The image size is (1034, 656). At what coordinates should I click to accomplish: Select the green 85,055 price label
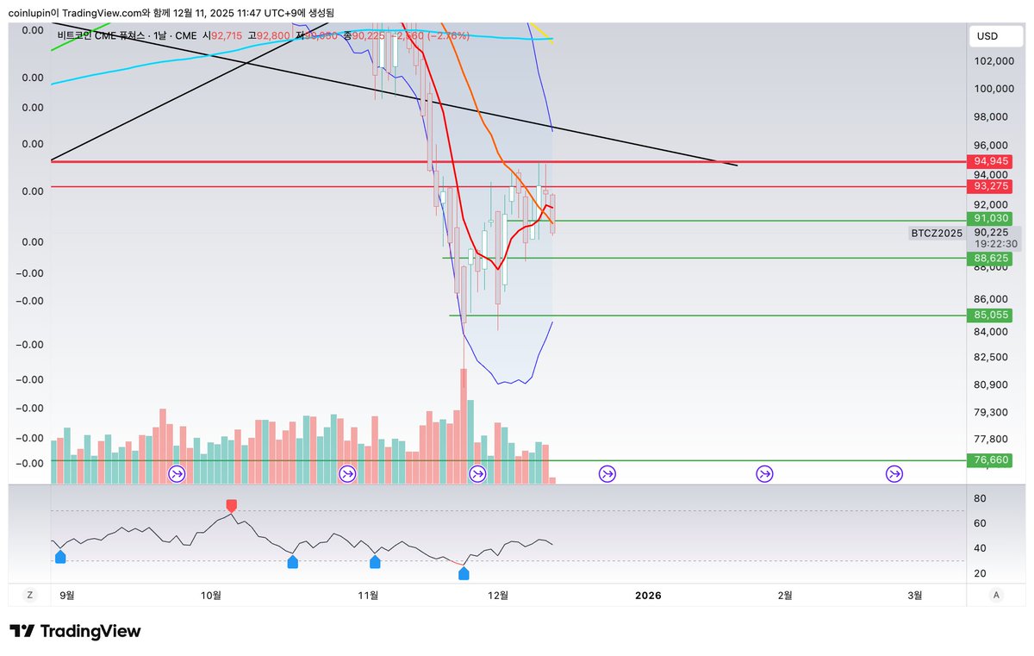[x=992, y=315]
